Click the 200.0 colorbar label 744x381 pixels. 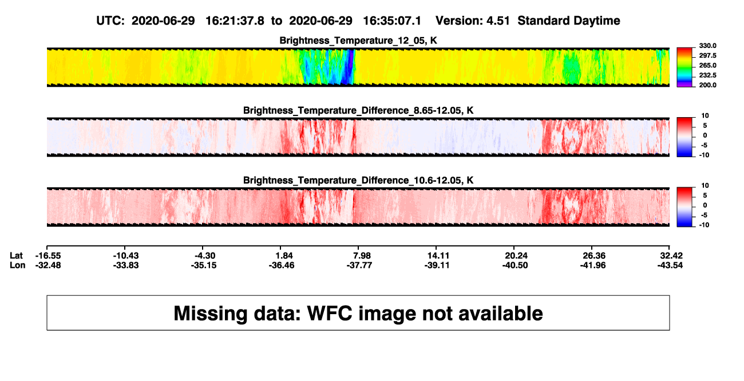pyautogui.click(x=707, y=85)
